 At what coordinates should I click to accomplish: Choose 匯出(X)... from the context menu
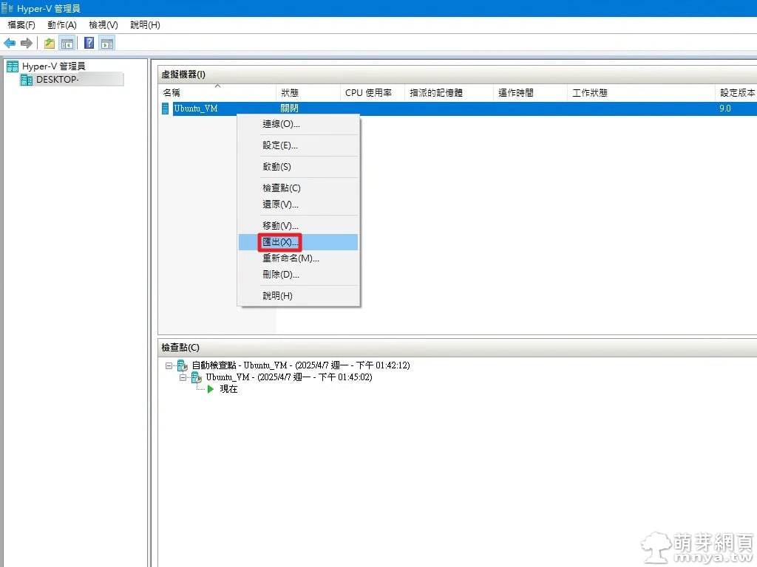[x=280, y=242]
